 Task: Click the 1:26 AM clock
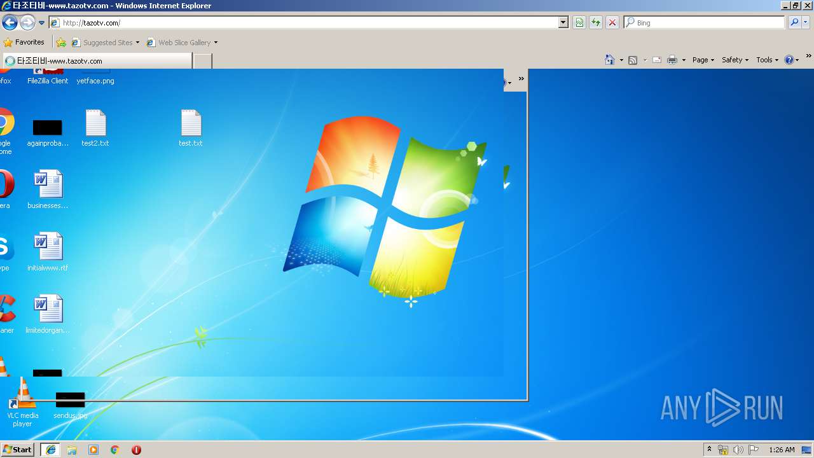click(782, 450)
